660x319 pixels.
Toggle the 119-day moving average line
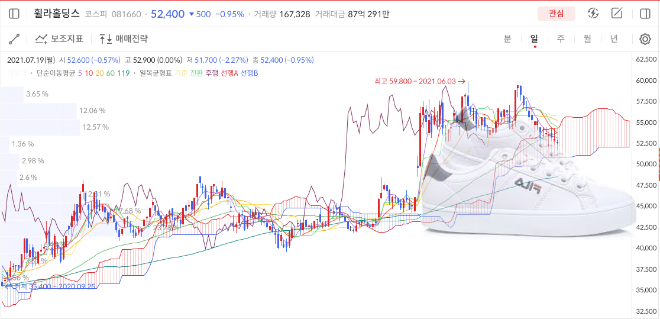point(124,73)
